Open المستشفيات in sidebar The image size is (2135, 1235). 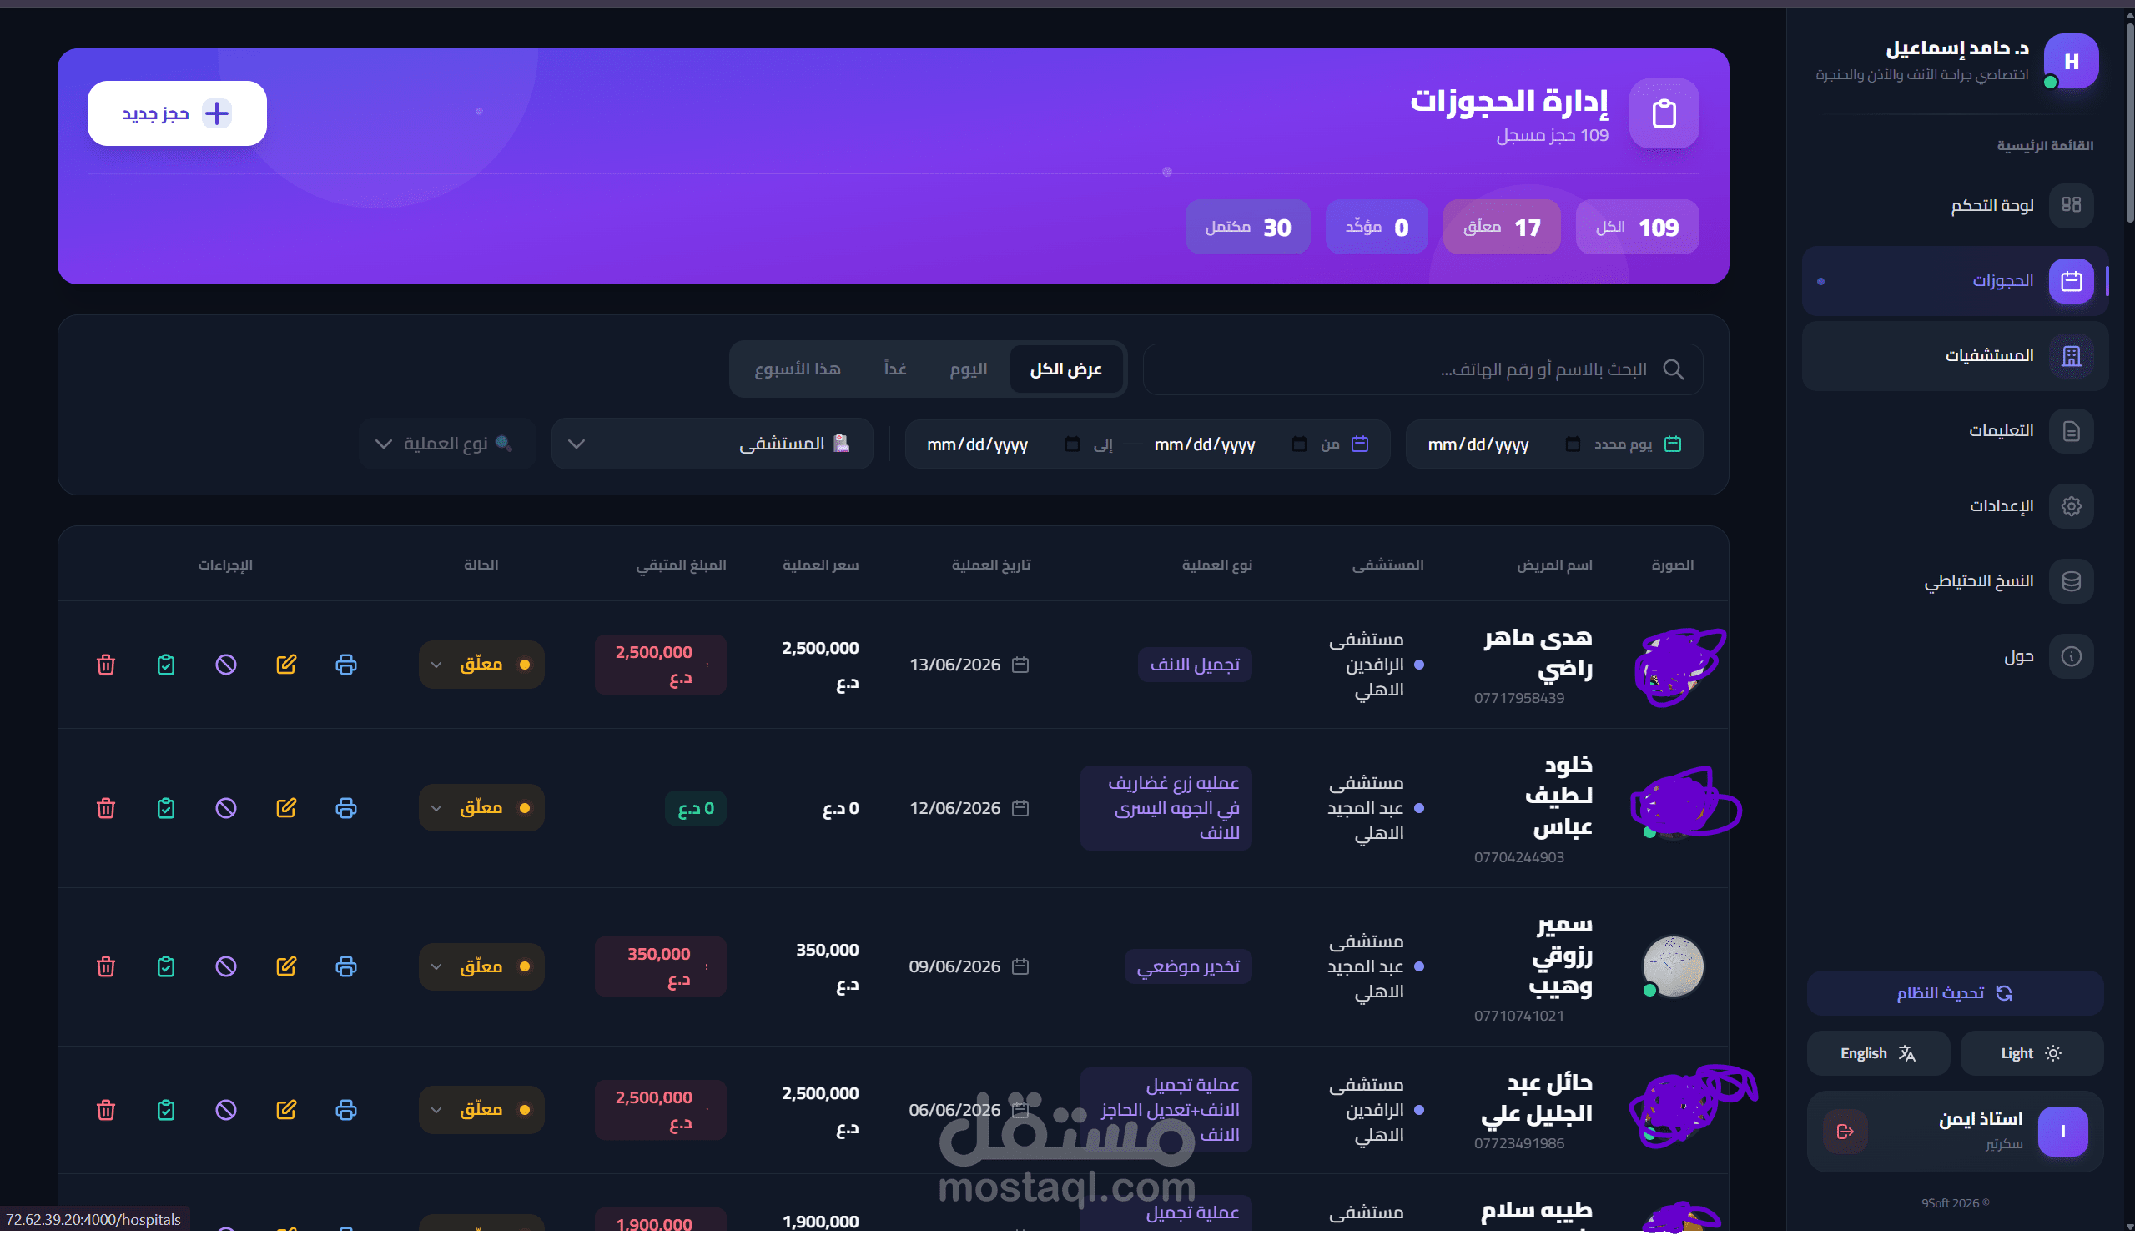[x=1955, y=356]
